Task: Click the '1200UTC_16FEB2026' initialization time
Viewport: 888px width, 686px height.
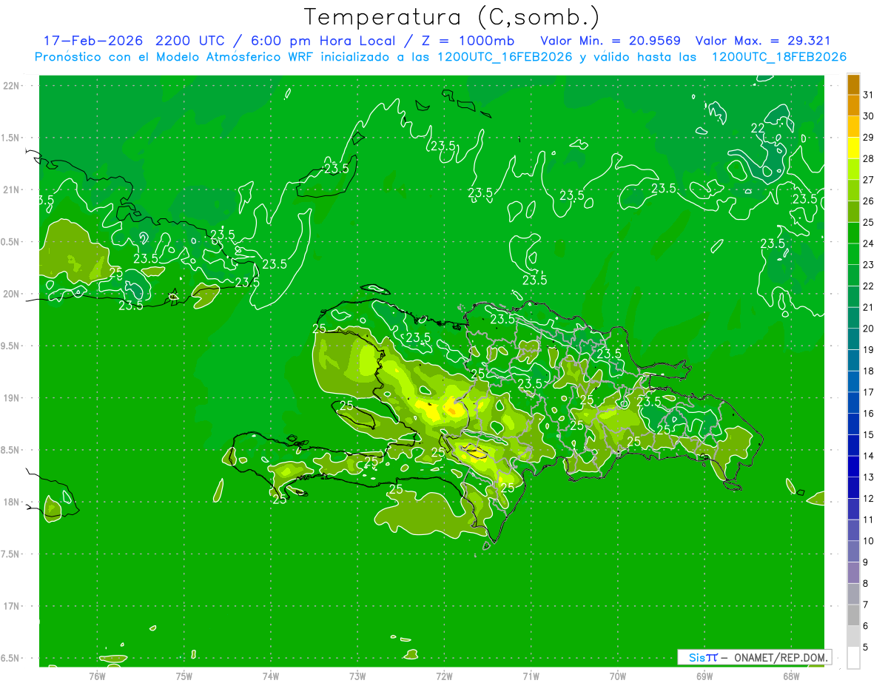Action: click(x=505, y=57)
